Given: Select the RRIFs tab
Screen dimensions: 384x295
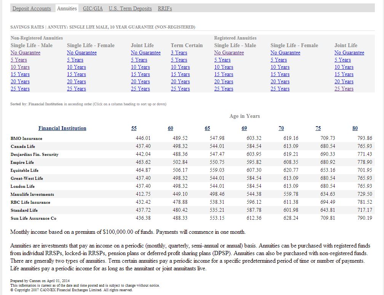Looking at the screenshot, I should (x=165, y=8).
